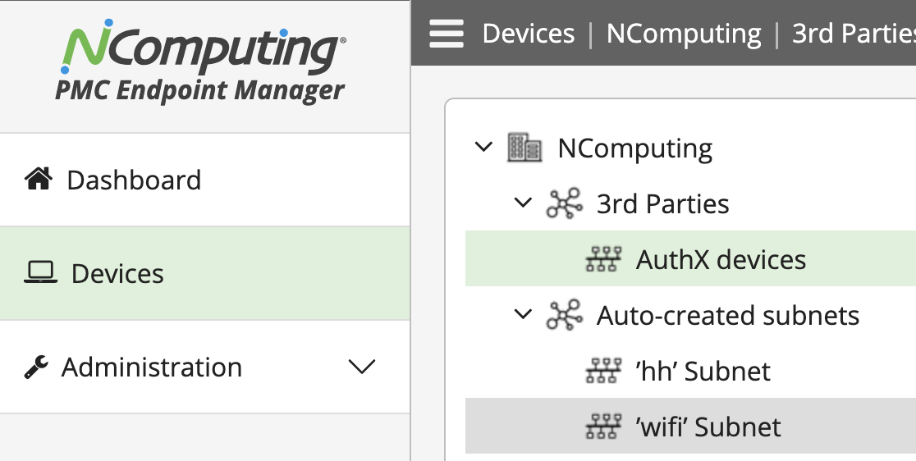Viewport: 916px width, 461px height.
Task: Collapse the Auto-created subnets node
Action: (x=523, y=314)
